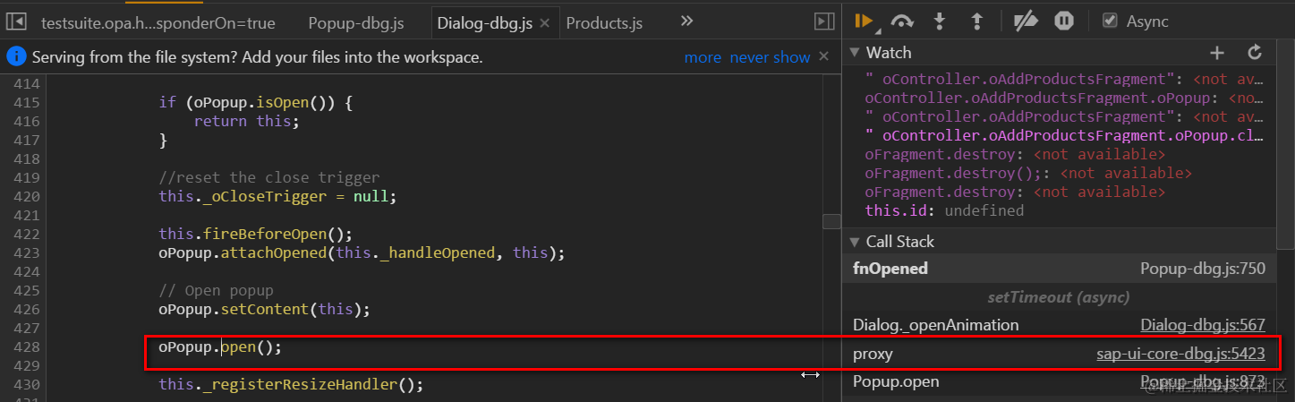The image size is (1295, 402).
Task: Switch to the Popup-dbg.js tab
Action: [x=355, y=23]
